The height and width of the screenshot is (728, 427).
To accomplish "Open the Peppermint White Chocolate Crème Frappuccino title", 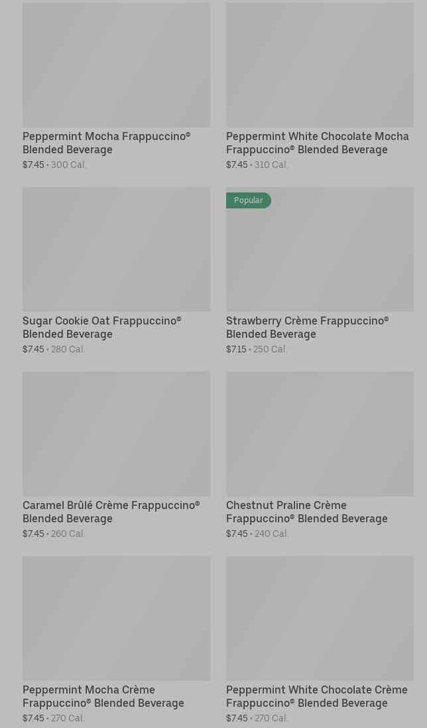I will click(x=316, y=696).
